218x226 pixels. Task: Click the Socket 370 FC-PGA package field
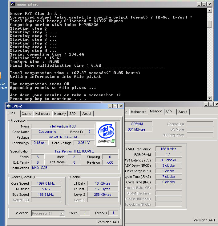(x=63, y=137)
